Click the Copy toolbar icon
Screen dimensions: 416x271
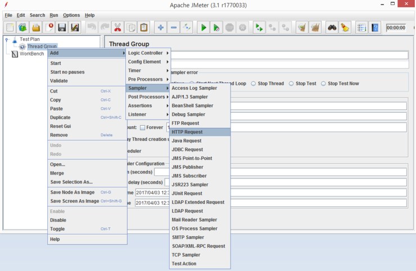point(130,27)
